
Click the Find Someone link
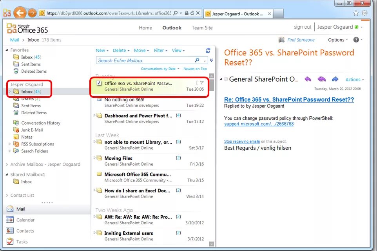(301, 40)
